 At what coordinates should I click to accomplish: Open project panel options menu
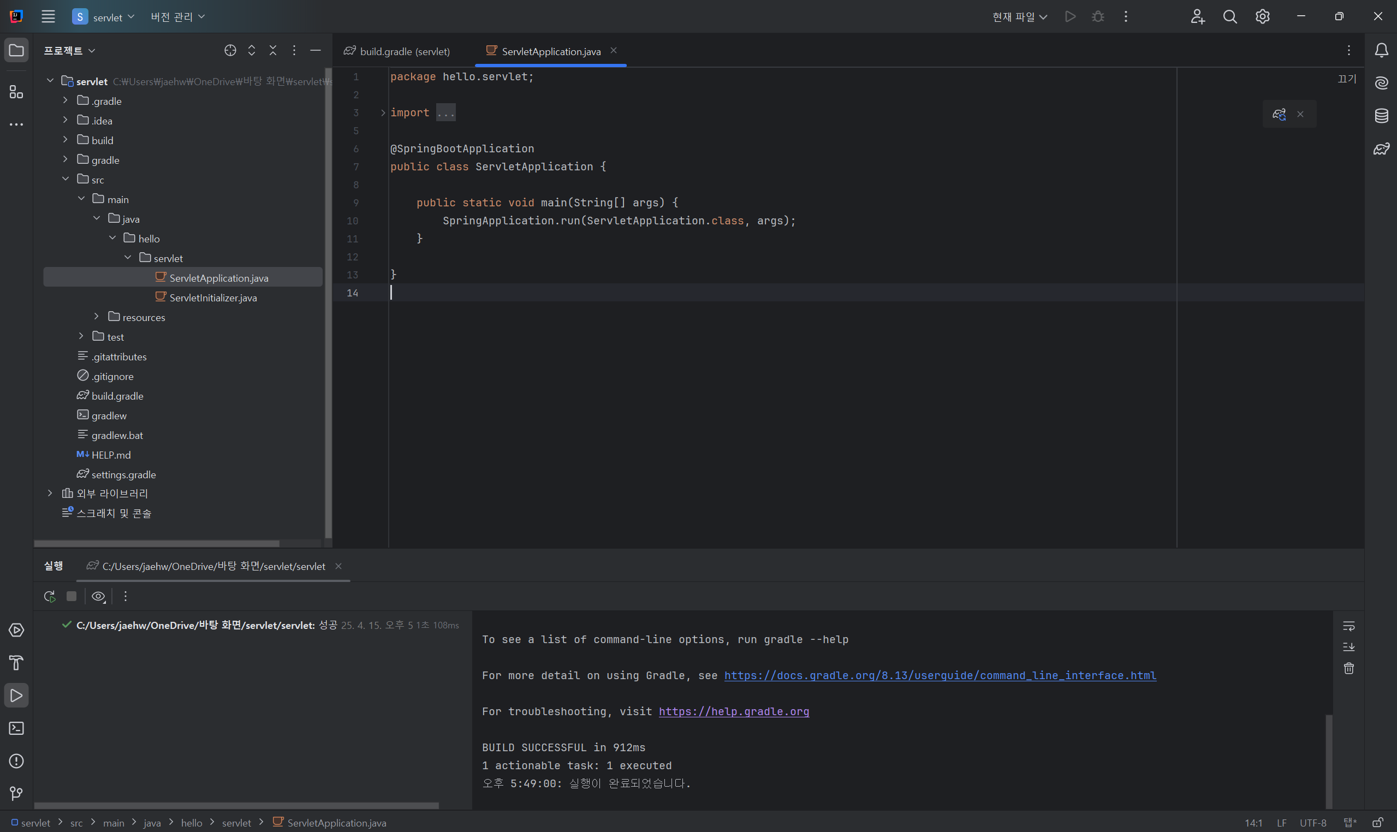[294, 50]
